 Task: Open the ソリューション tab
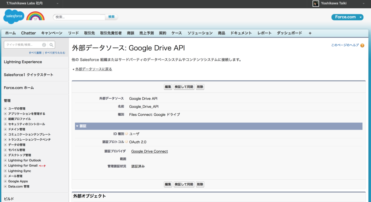click(x=200, y=33)
